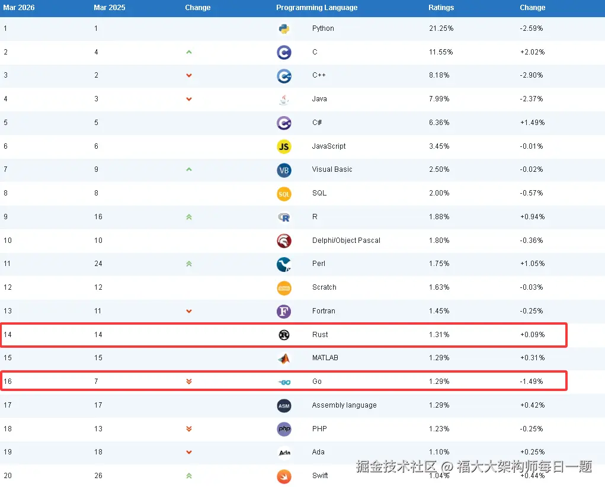The width and height of the screenshot is (605, 487).
Task: Click Perl's +1.05% change value
Action: [x=533, y=264]
